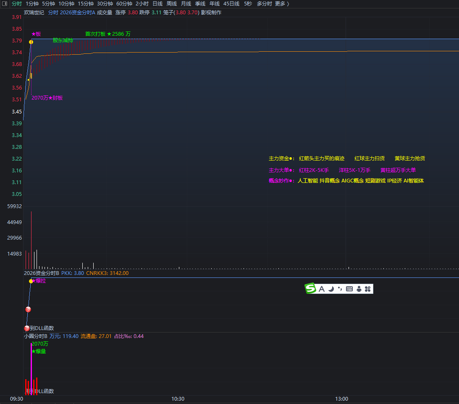Click the 占比‰: 0.44 value
Viewport: 459px width, 404px height.
[129, 336]
